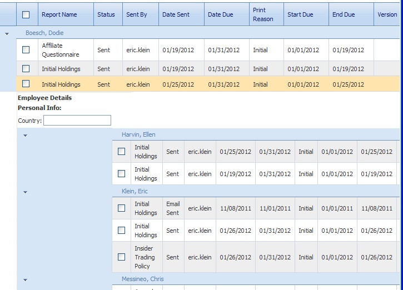Tick the Affiliate Questionnaire row checkbox
The width and height of the screenshot is (403, 290).
pos(26,50)
